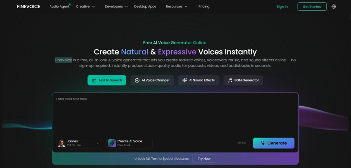351x168 pixels.
Task: Open the language globe icon
Action: [334, 7]
